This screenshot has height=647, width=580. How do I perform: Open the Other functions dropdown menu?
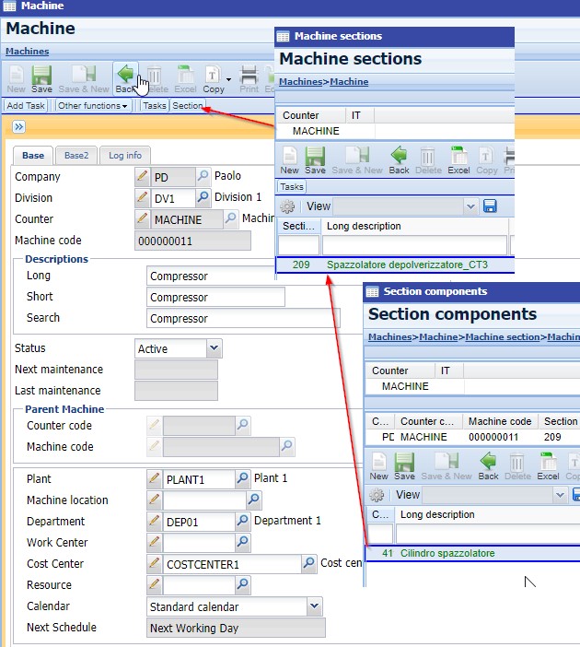[93, 106]
